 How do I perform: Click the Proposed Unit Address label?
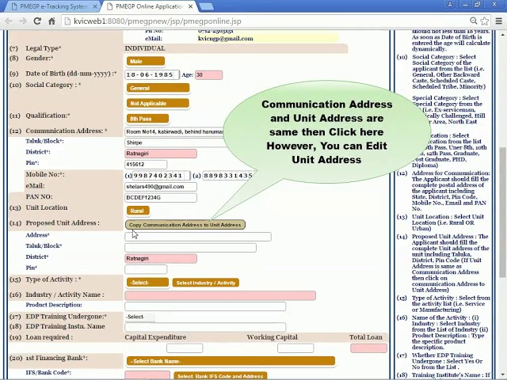pyautogui.click(x=63, y=223)
